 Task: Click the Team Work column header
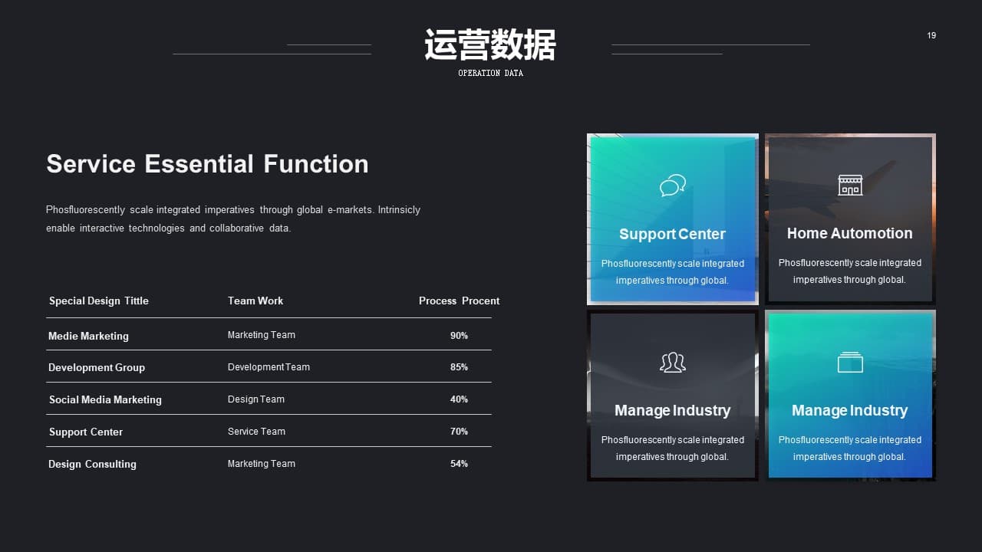pyautogui.click(x=255, y=301)
